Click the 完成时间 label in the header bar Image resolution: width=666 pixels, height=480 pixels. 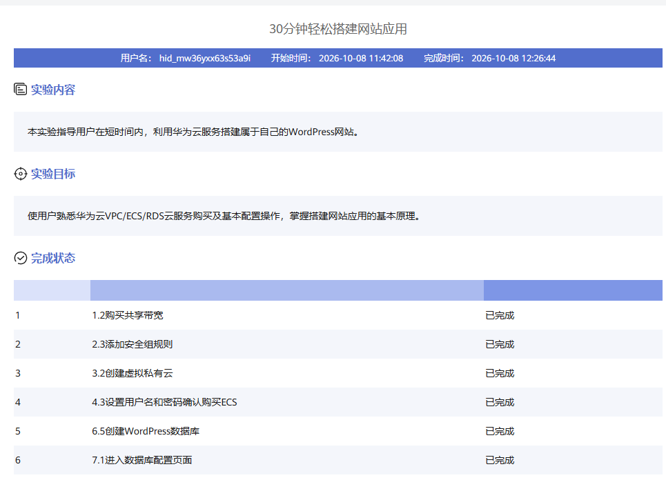tap(444, 58)
